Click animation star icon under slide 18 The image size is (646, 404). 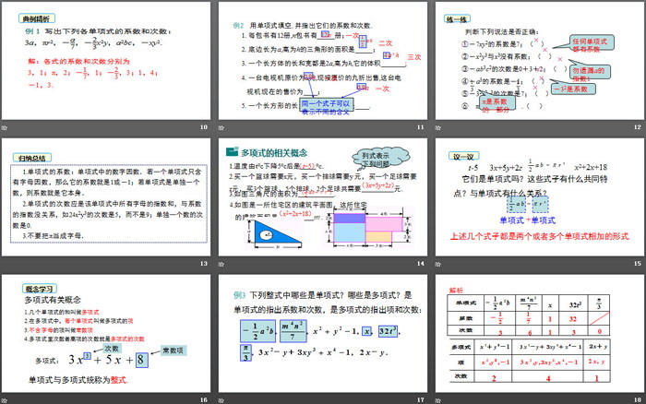[438, 400]
